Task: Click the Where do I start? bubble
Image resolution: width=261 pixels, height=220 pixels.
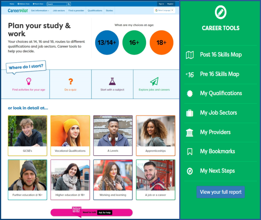Action: (26, 67)
